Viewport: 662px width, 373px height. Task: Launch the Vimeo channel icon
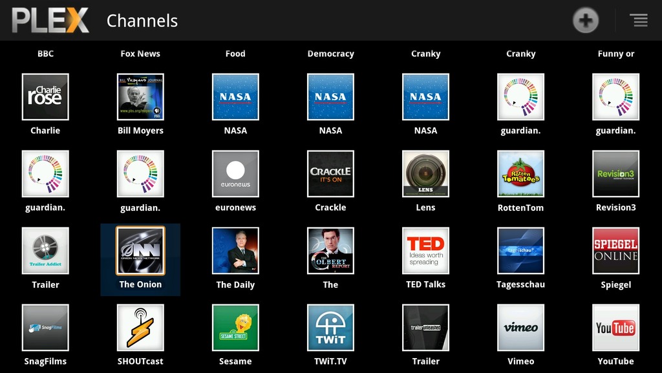pyautogui.click(x=520, y=328)
